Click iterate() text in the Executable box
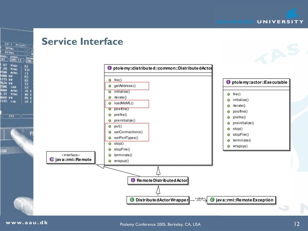 point(239,106)
